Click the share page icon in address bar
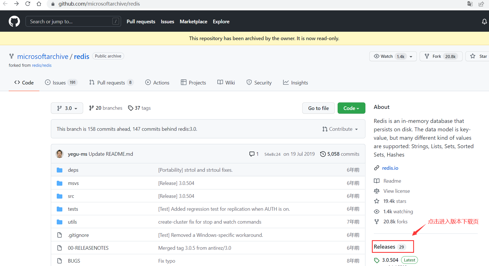 (x=481, y=4)
